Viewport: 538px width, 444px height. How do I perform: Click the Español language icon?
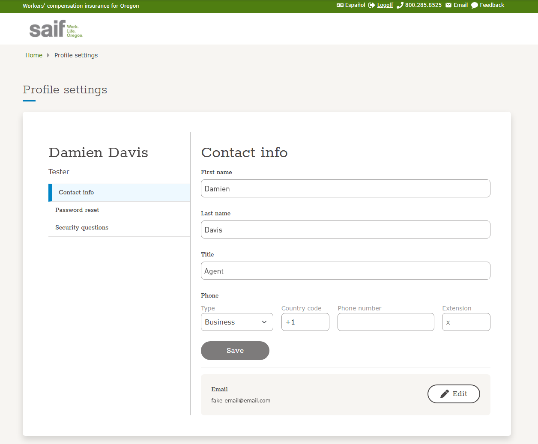[x=340, y=5]
